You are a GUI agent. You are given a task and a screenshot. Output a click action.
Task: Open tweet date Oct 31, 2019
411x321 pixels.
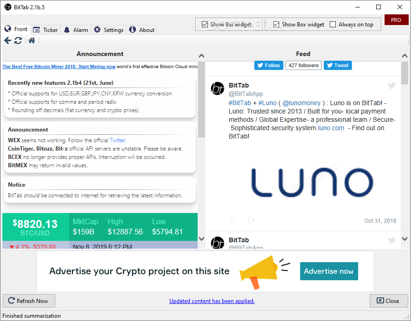tap(380, 221)
